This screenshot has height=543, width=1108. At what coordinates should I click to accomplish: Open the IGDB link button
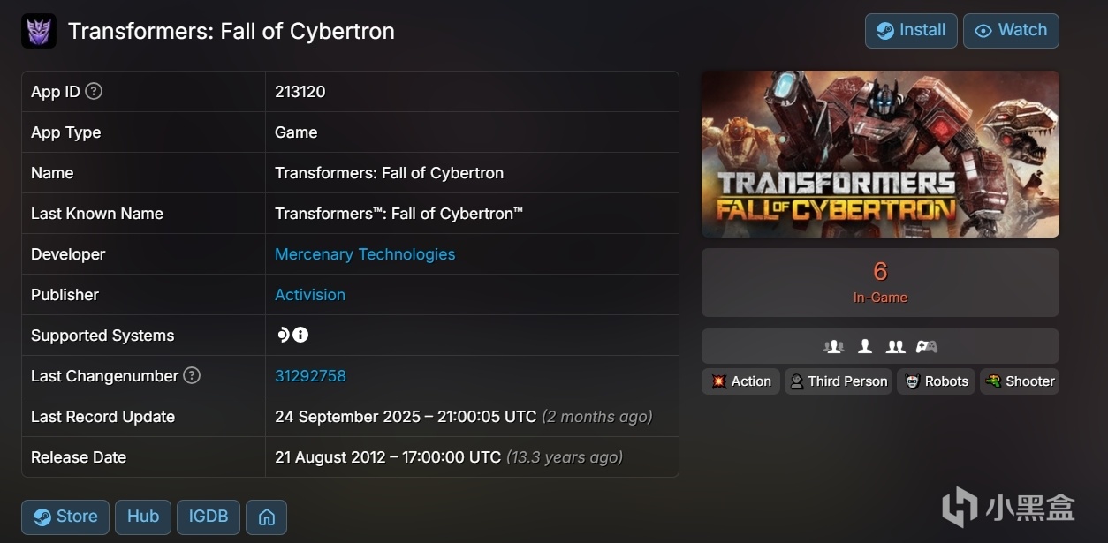coord(209,517)
